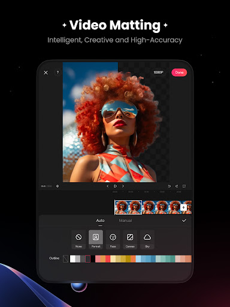Select the Sky matting mode
This screenshot has width=230, height=307.
[147, 239]
